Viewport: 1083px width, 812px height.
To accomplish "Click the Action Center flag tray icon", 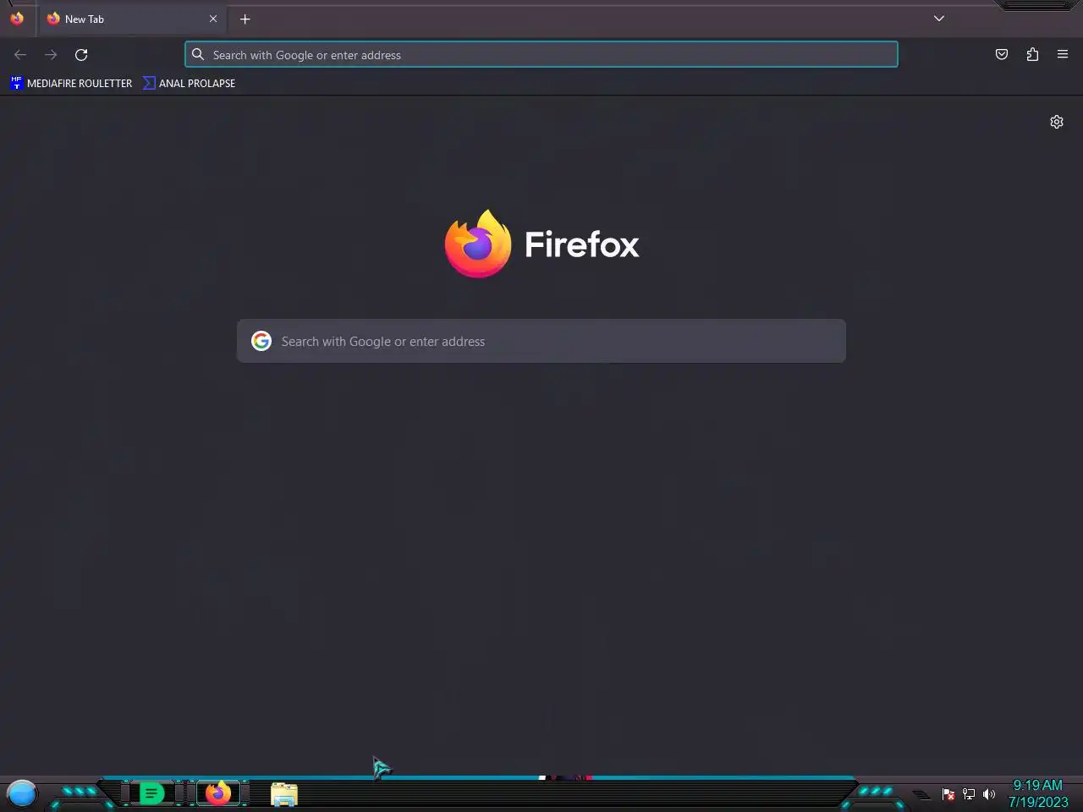I will click(948, 794).
